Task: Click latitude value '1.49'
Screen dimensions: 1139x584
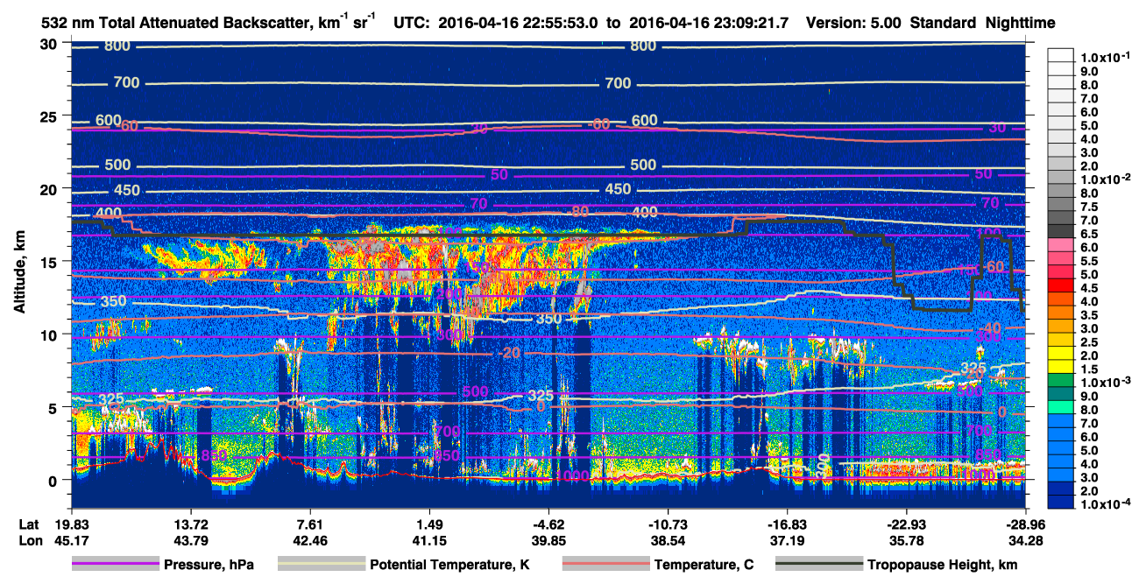Action: (x=428, y=524)
